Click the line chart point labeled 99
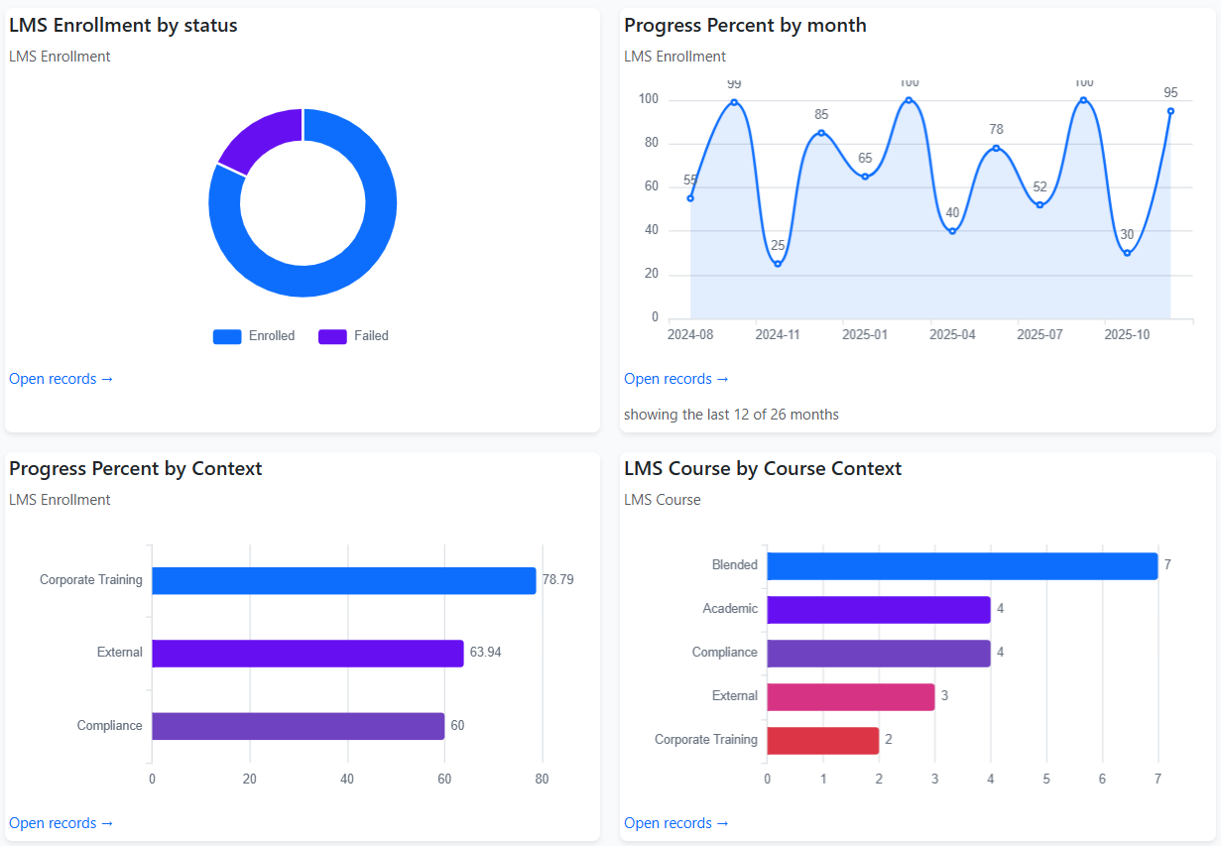 click(x=734, y=102)
